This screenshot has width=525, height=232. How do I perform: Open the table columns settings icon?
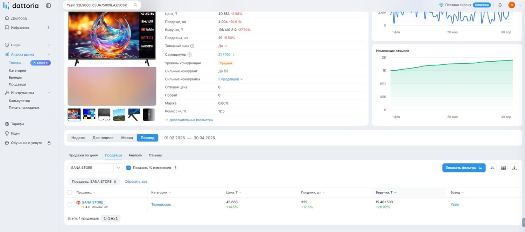[503, 168]
